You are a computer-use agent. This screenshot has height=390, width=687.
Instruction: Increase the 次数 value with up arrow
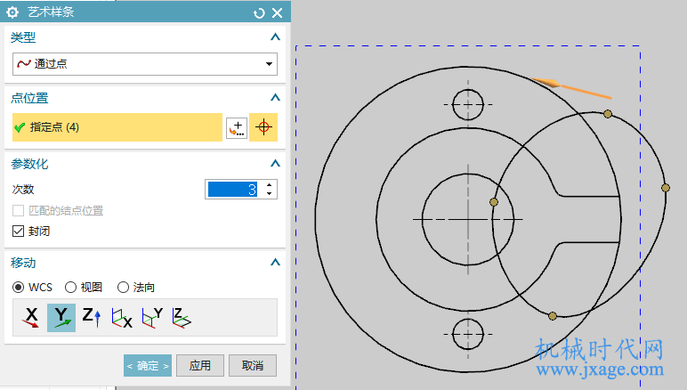pyautogui.click(x=270, y=185)
